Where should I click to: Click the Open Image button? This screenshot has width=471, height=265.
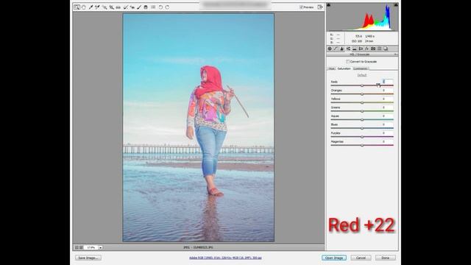click(x=334, y=258)
